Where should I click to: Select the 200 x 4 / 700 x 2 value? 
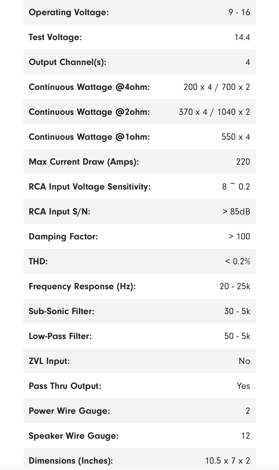[217, 87]
